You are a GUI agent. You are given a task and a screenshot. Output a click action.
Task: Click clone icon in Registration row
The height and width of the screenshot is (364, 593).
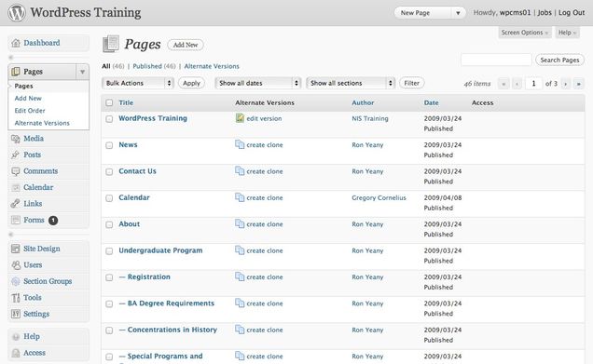tap(240, 276)
